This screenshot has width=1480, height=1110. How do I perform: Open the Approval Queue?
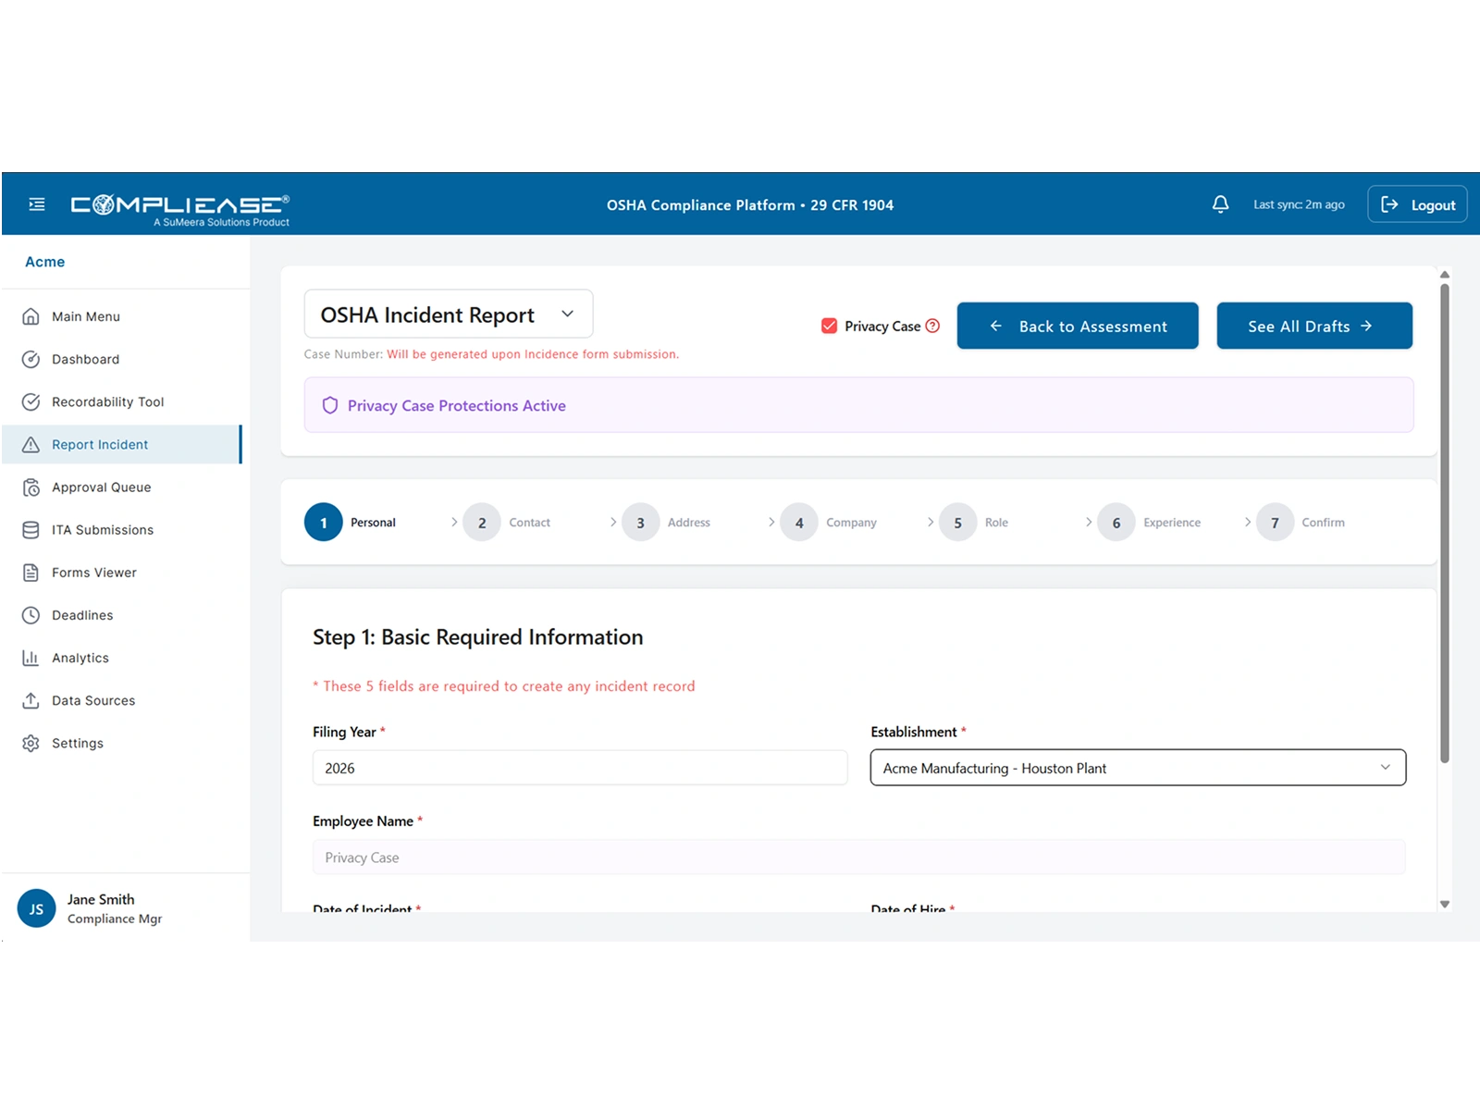click(x=102, y=487)
